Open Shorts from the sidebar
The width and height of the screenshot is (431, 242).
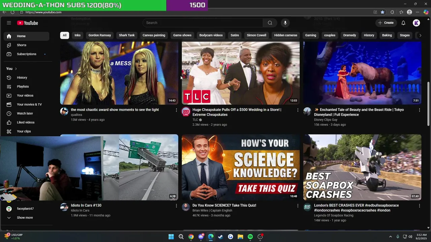27,45
